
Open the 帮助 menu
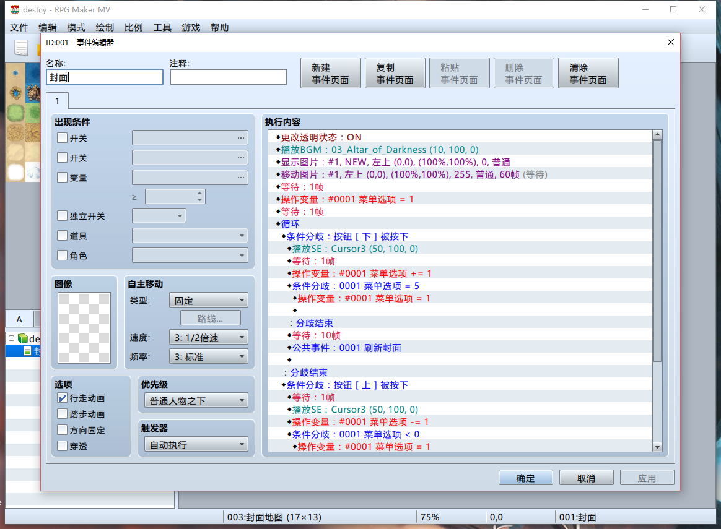pos(219,28)
